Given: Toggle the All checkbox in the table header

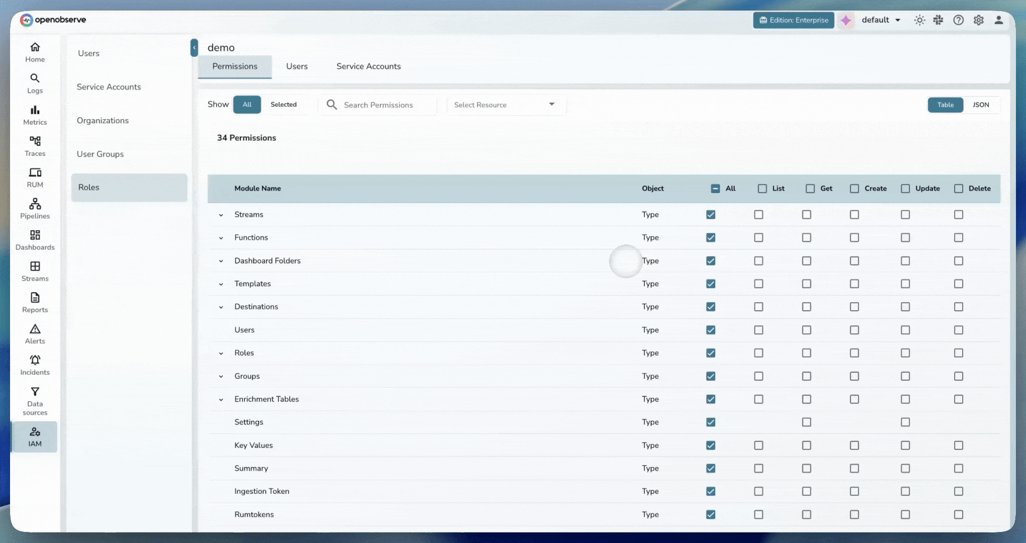Looking at the screenshot, I should 715,189.
